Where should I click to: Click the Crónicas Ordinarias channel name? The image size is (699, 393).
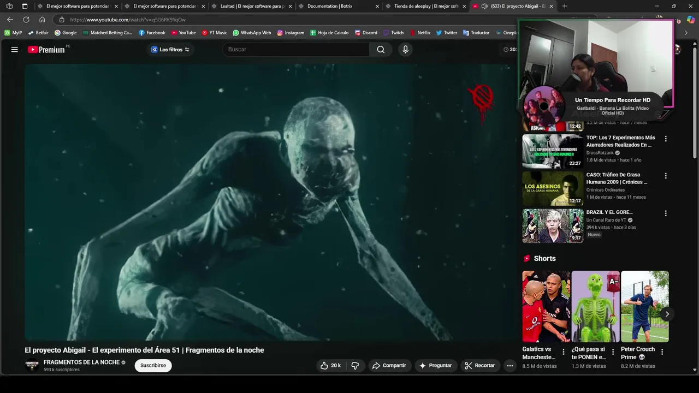click(x=606, y=190)
